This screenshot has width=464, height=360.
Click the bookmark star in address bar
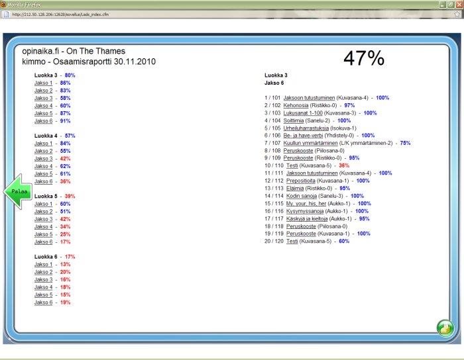[x=457, y=14]
